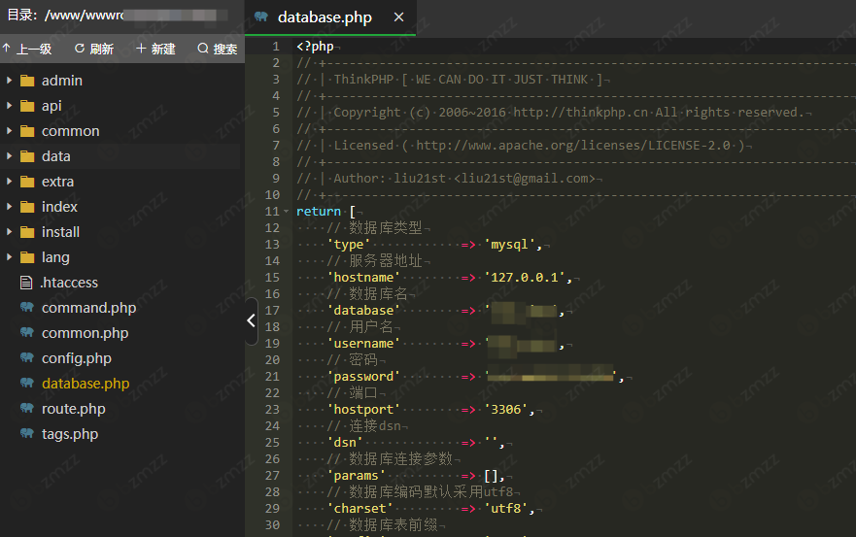
Task: Open route.php in the file tree
Action: point(74,409)
